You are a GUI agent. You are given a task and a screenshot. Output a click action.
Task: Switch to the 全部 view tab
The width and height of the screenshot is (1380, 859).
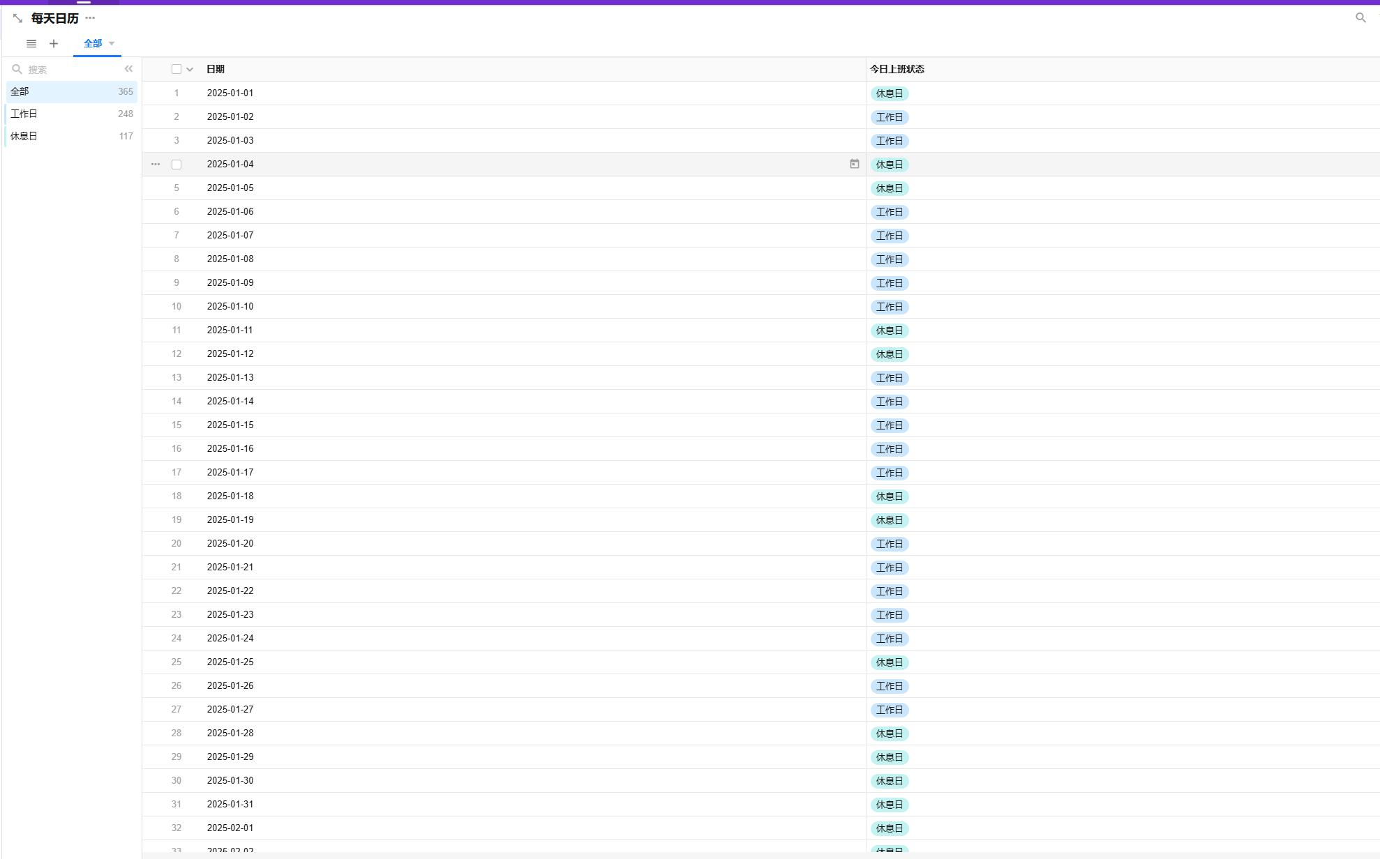click(93, 43)
